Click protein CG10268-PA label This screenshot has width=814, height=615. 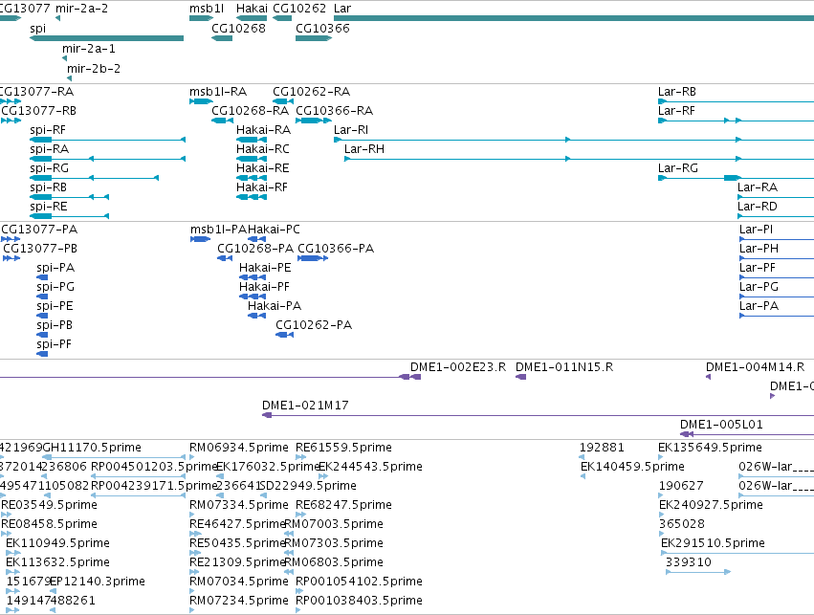255,249
